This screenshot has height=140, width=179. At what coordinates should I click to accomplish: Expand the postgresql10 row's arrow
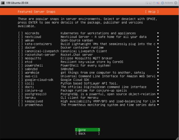tap(158, 94)
